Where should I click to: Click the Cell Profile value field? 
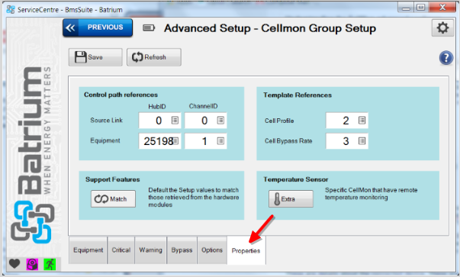pos(347,121)
